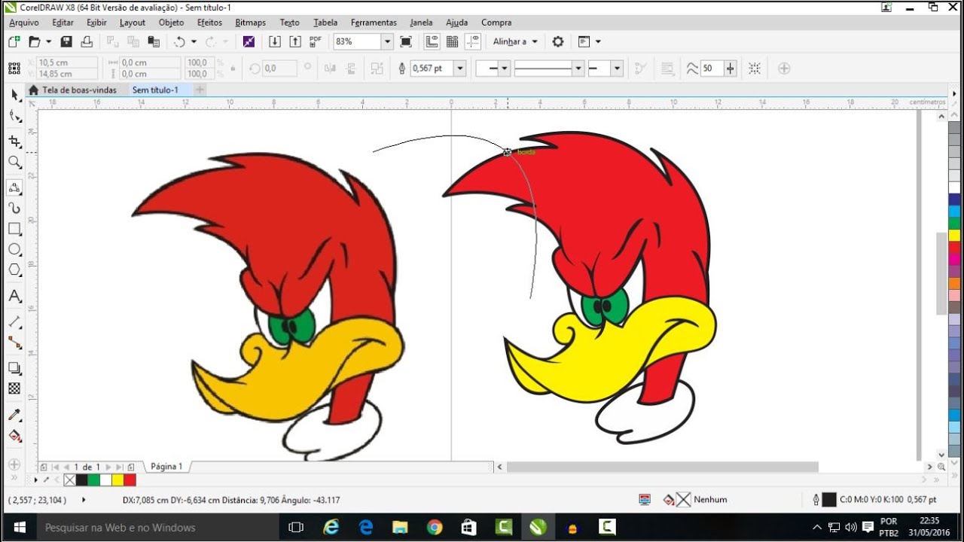Select the Artistic Media tool

pyautogui.click(x=14, y=208)
